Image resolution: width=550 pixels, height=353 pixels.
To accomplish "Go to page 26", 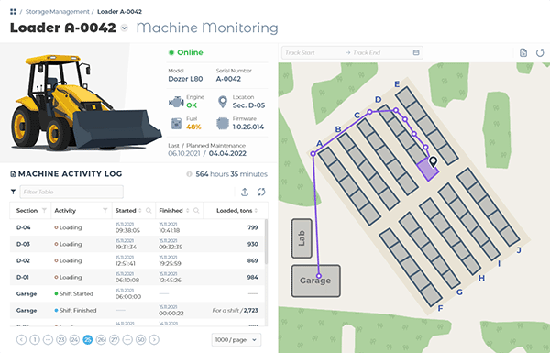I will pos(101,339).
